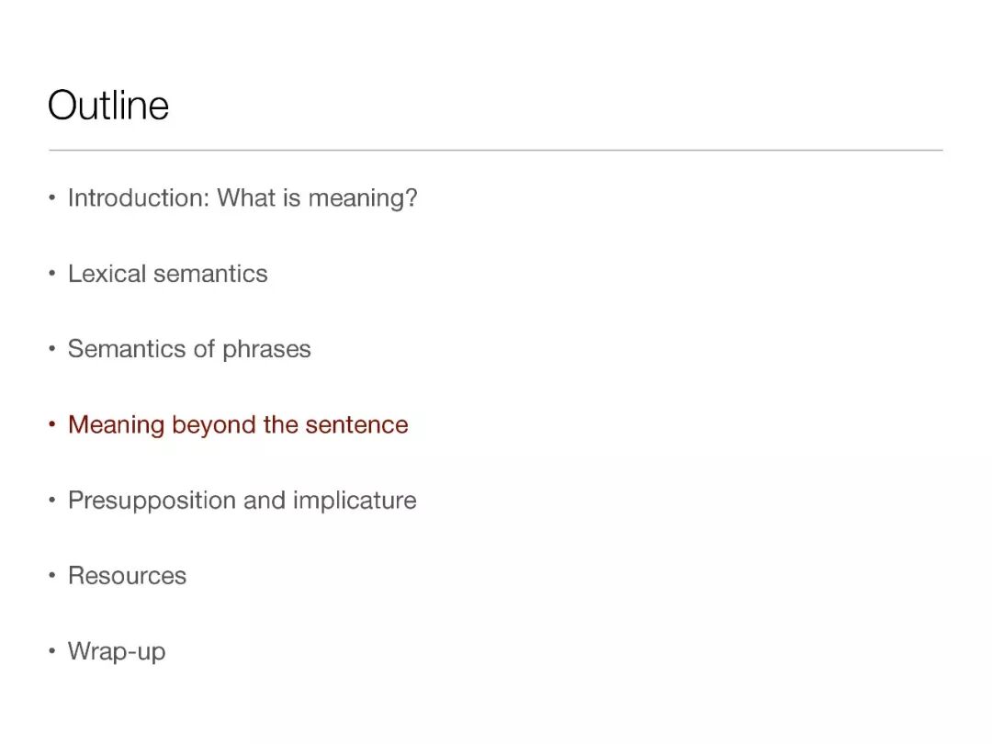Click the bullet dot before Lexical semantics

click(x=52, y=275)
